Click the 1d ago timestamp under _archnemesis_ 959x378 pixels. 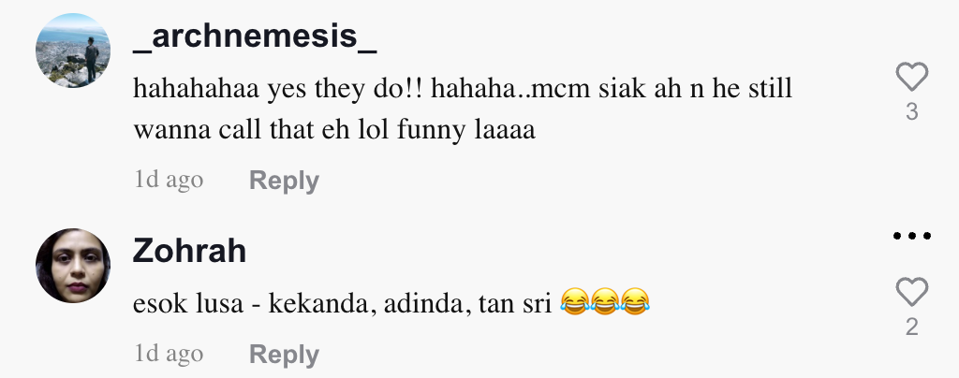click(x=169, y=181)
